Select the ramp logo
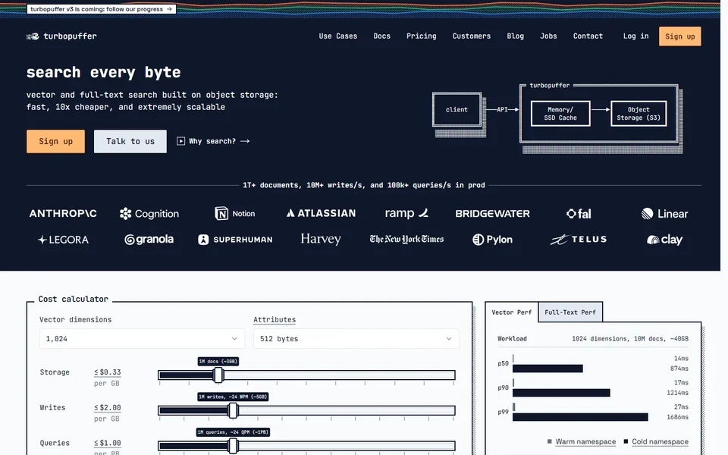Image resolution: width=728 pixels, height=455 pixels. 406,214
